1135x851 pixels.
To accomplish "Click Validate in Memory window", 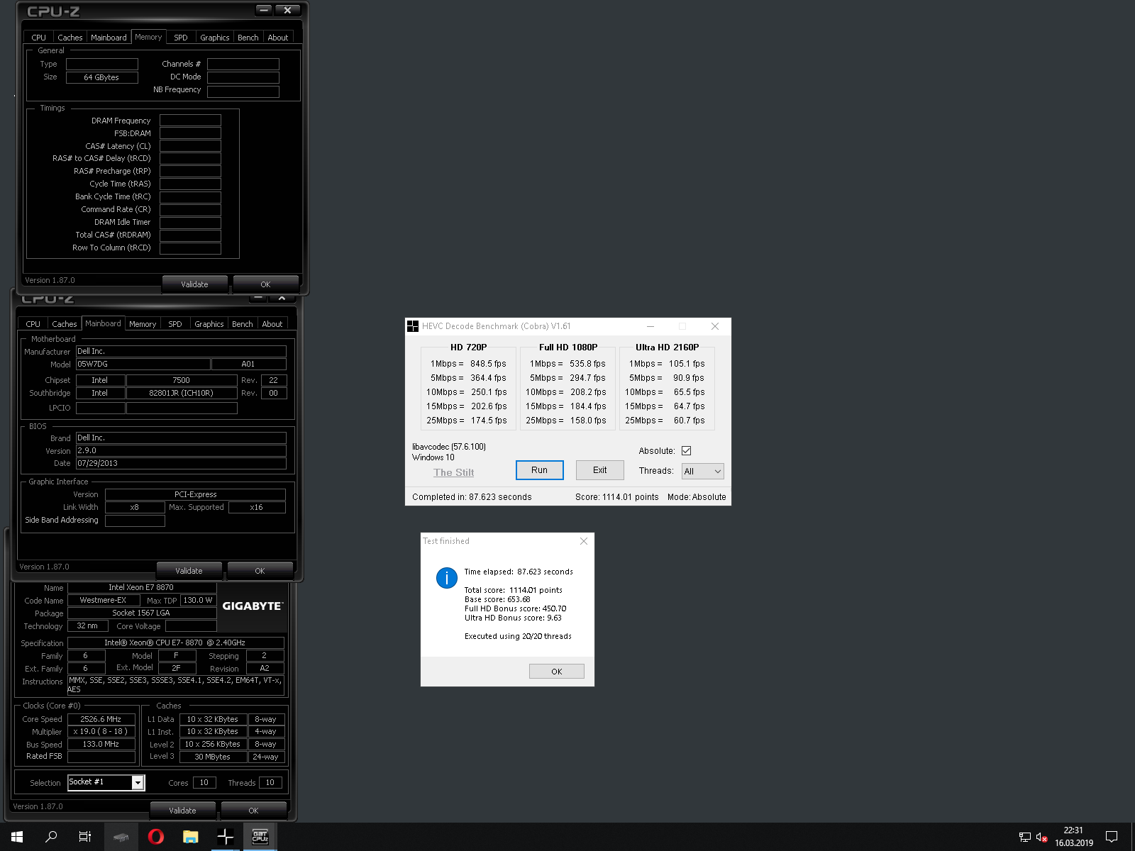I will pyautogui.click(x=194, y=284).
